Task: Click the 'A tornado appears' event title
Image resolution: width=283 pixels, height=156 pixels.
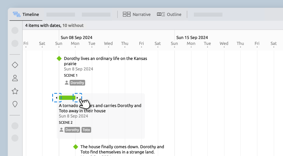Action: click(100, 108)
